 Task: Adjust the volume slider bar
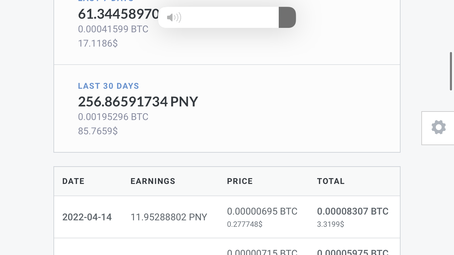(227, 17)
